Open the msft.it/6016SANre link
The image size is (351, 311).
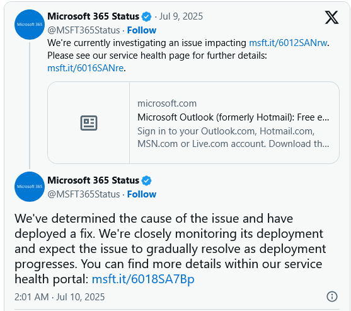[86, 68]
